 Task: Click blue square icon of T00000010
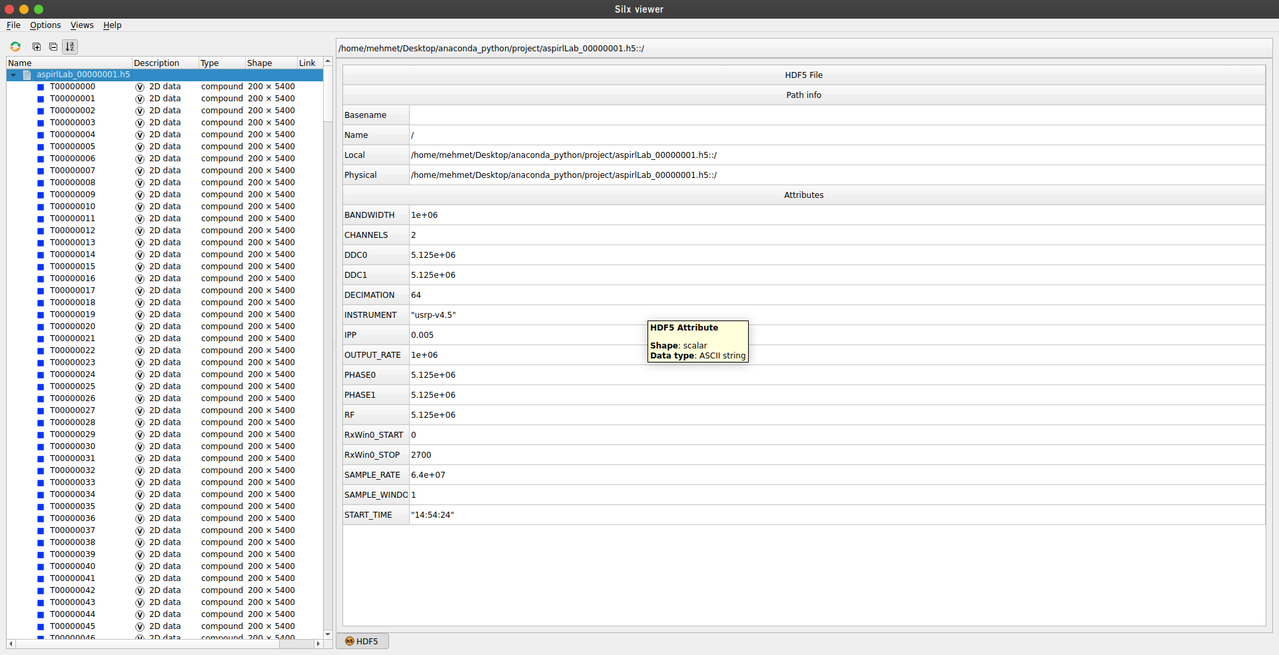(41, 207)
